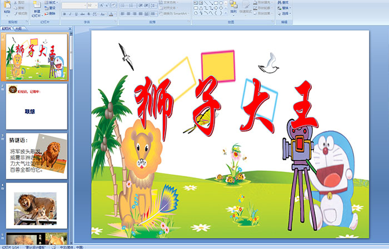Open the Select menu in Editing
Viewport: 389px width, 249px height.
click(284, 13)
